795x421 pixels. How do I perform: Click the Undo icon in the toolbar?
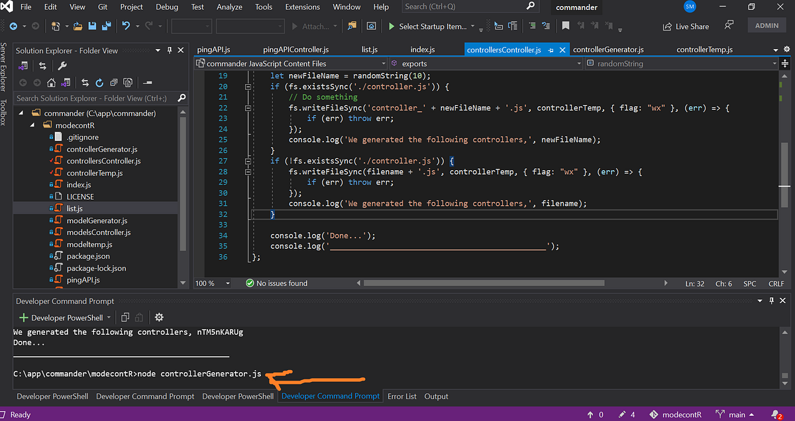(x=126, y=26)
